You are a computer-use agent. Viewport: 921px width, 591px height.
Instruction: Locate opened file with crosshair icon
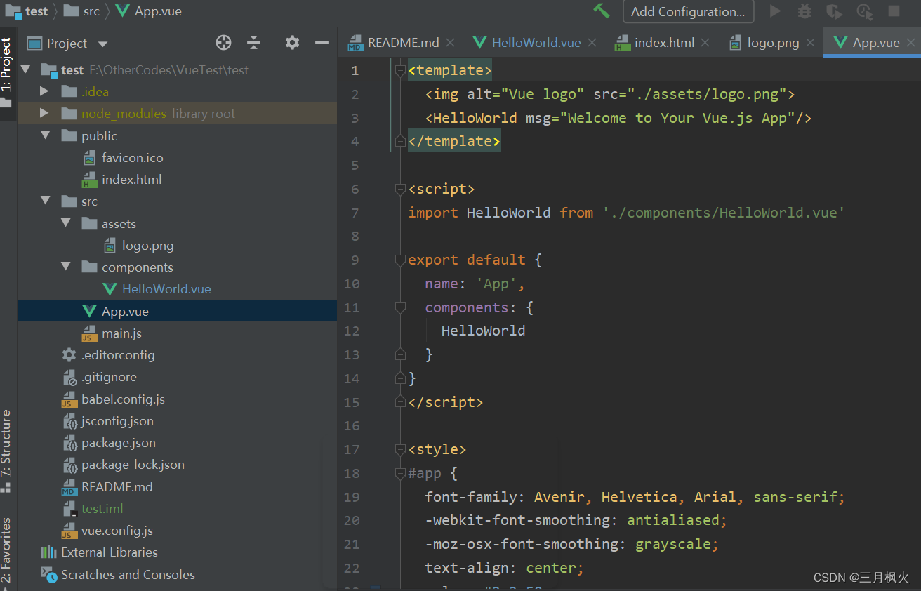(x=223, y=43)
